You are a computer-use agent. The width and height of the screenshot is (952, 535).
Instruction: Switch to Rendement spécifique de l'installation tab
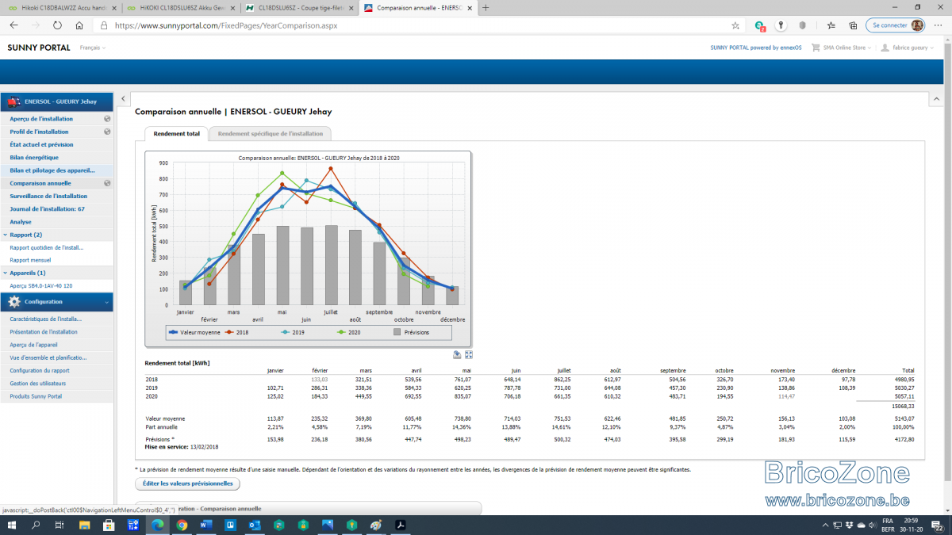point(271,134)
